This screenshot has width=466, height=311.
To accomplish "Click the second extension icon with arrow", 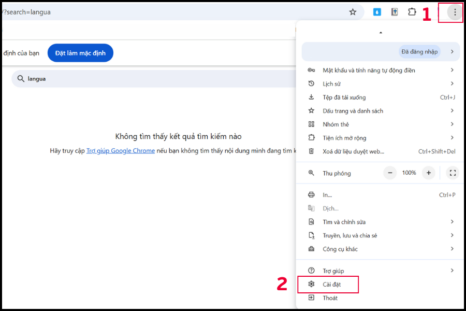I will pyautogui.click(x=395, y=12).
